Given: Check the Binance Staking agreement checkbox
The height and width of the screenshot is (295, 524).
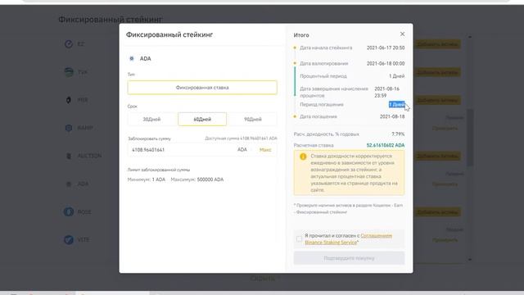Looking at the screenshot, I should [x=299, y=238].
